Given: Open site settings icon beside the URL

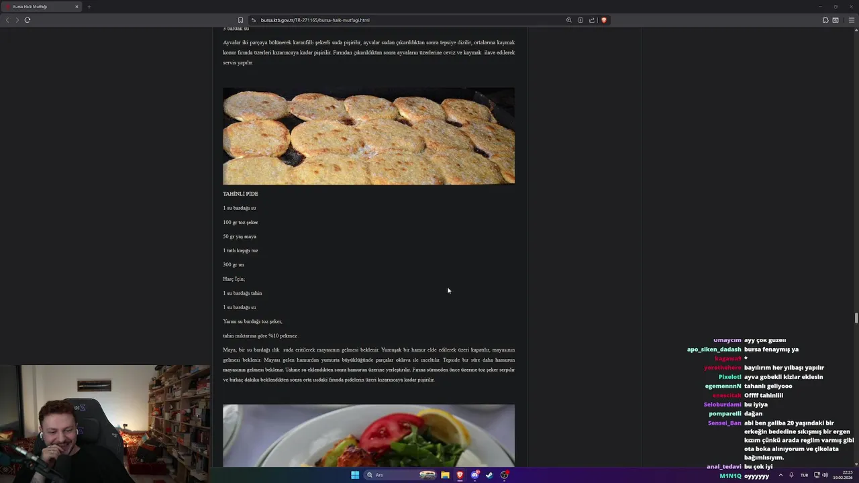Looking at the screenshot, I should pos(253,20).
